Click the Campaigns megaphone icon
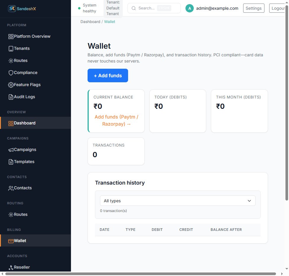This screenshot has width=289, height=276. click(x=11, y=150)
